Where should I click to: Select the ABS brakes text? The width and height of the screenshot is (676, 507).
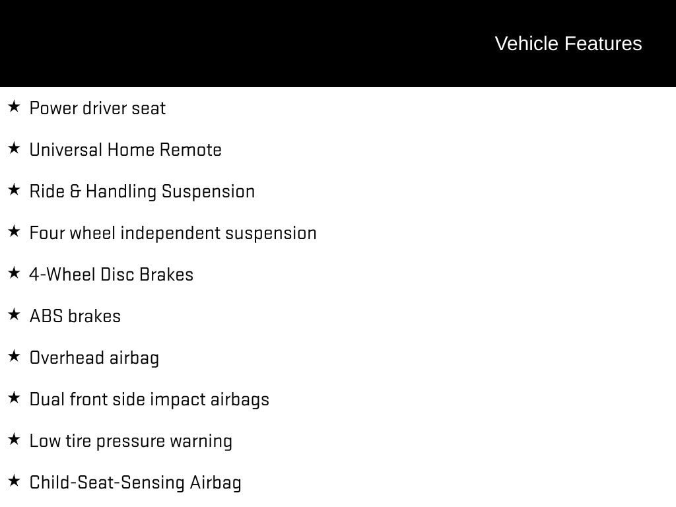[75, 316]
